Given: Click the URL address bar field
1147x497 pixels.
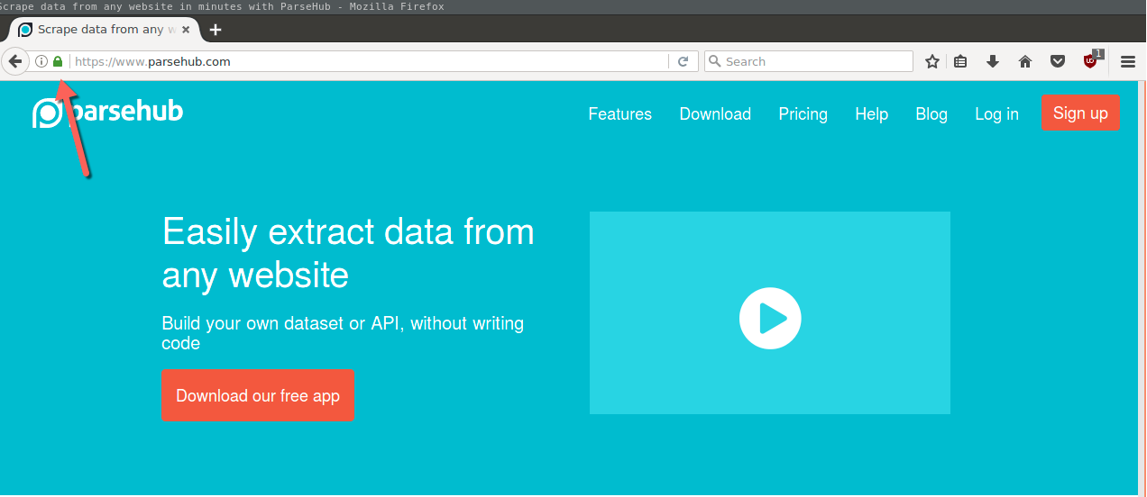Looking at the screenshot, I should coord(370,61).
